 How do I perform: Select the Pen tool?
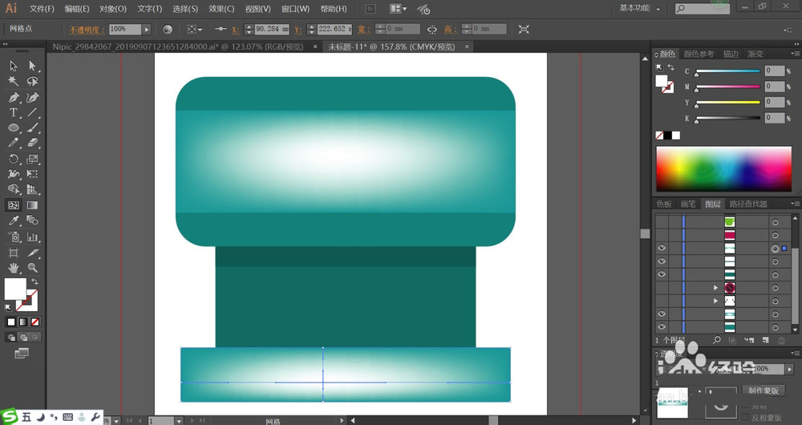click(x=14, y=97)
